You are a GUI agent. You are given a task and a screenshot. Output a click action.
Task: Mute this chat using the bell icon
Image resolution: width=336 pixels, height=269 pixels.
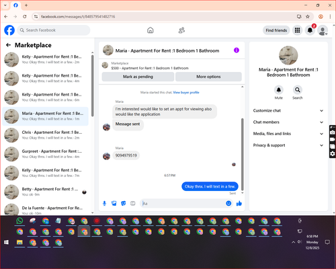coord(279,90)
